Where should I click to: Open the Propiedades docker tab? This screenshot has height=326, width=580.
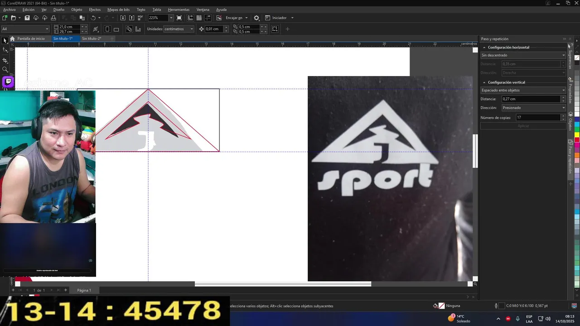point(570,91)
